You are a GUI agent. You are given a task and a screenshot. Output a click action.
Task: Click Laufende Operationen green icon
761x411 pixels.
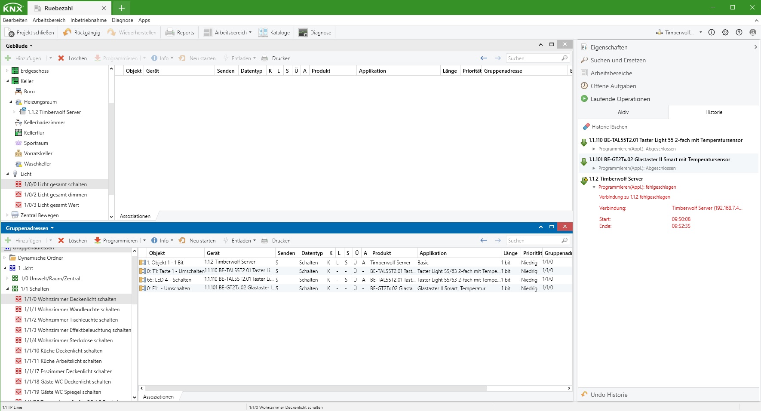click(584, 98)
